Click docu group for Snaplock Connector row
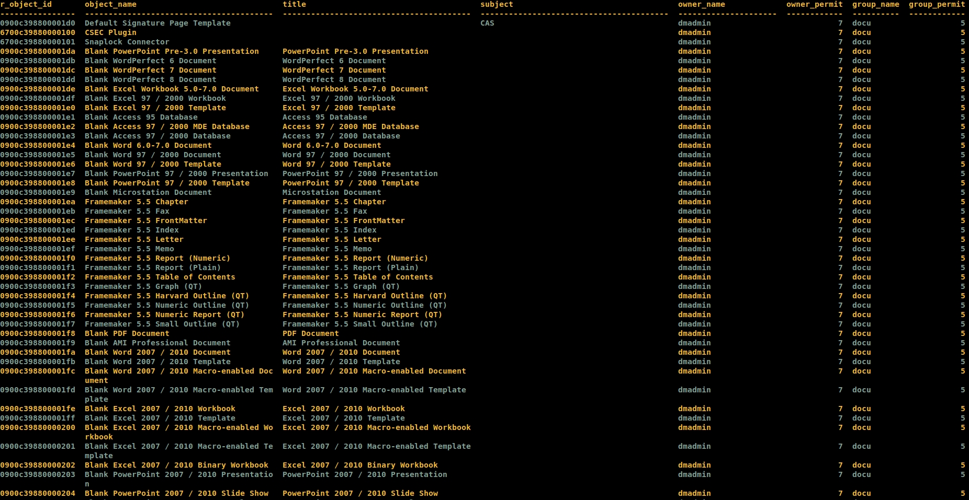This screenshot has width=969, height=500. coord(861,42)
